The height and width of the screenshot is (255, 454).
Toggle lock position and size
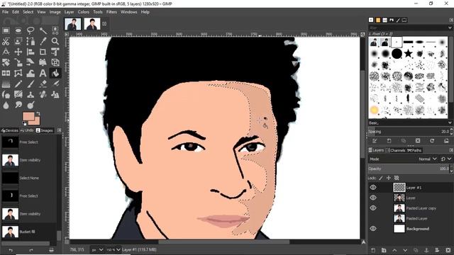point(389,178)
